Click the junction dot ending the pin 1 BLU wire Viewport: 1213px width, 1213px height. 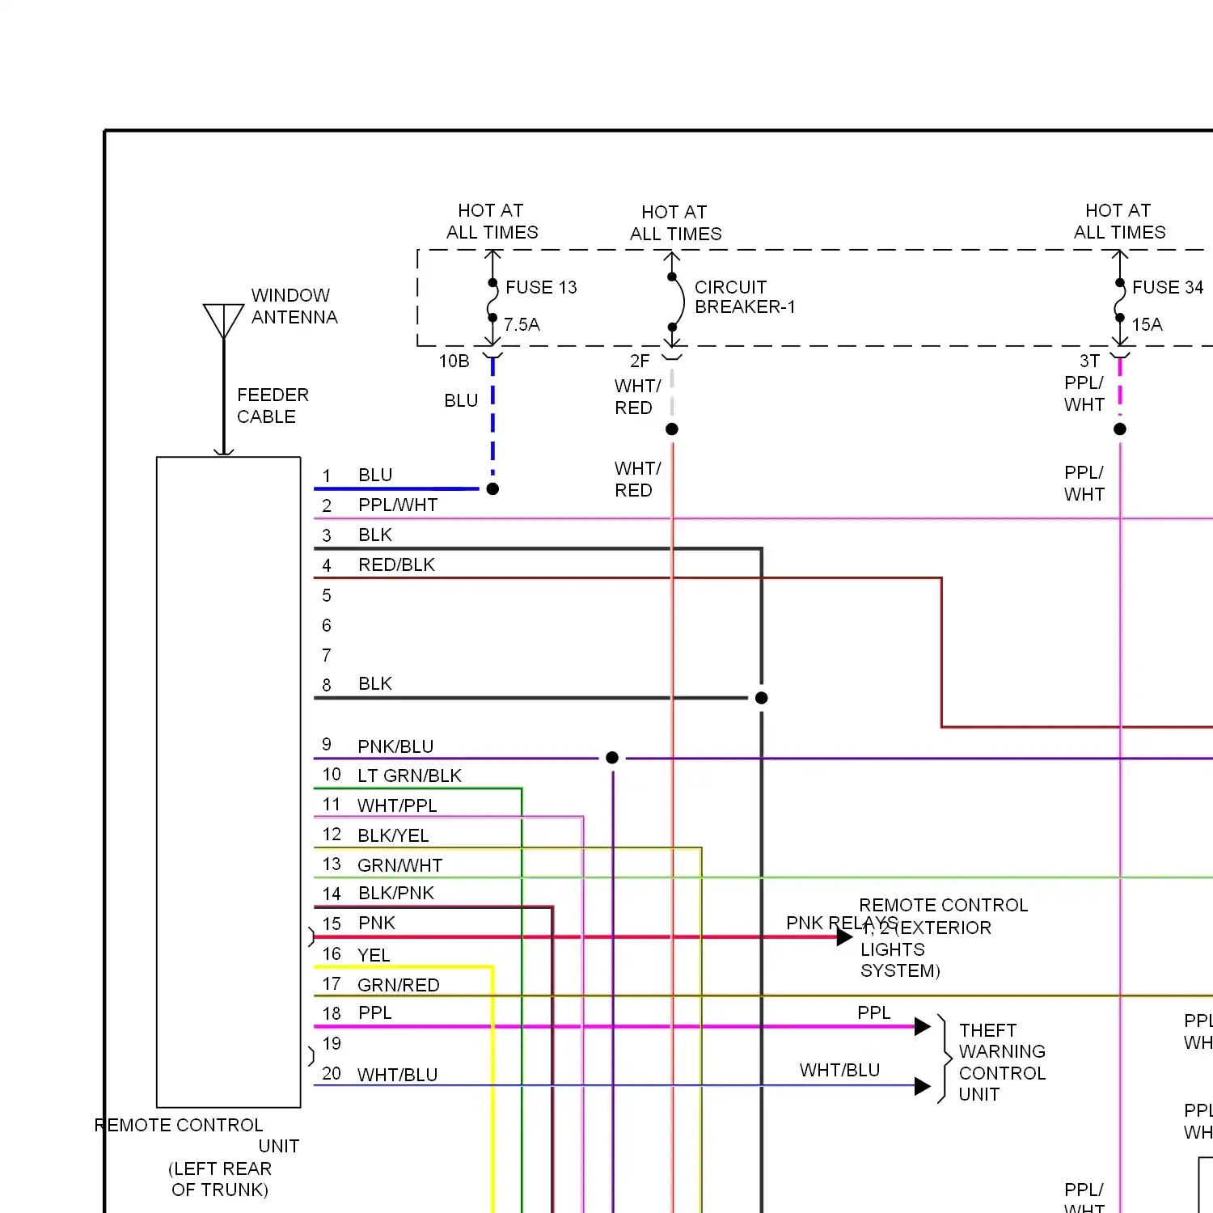pyautogui.click(x=492, y=488)
